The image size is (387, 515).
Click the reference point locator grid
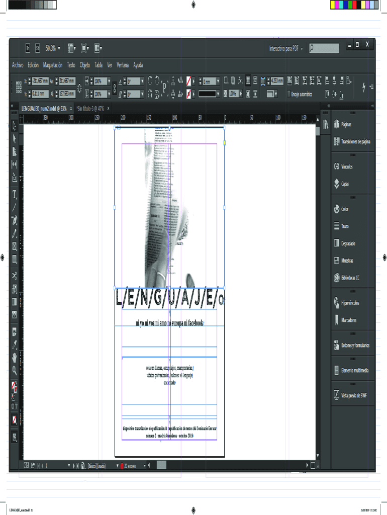click(19, 88)
